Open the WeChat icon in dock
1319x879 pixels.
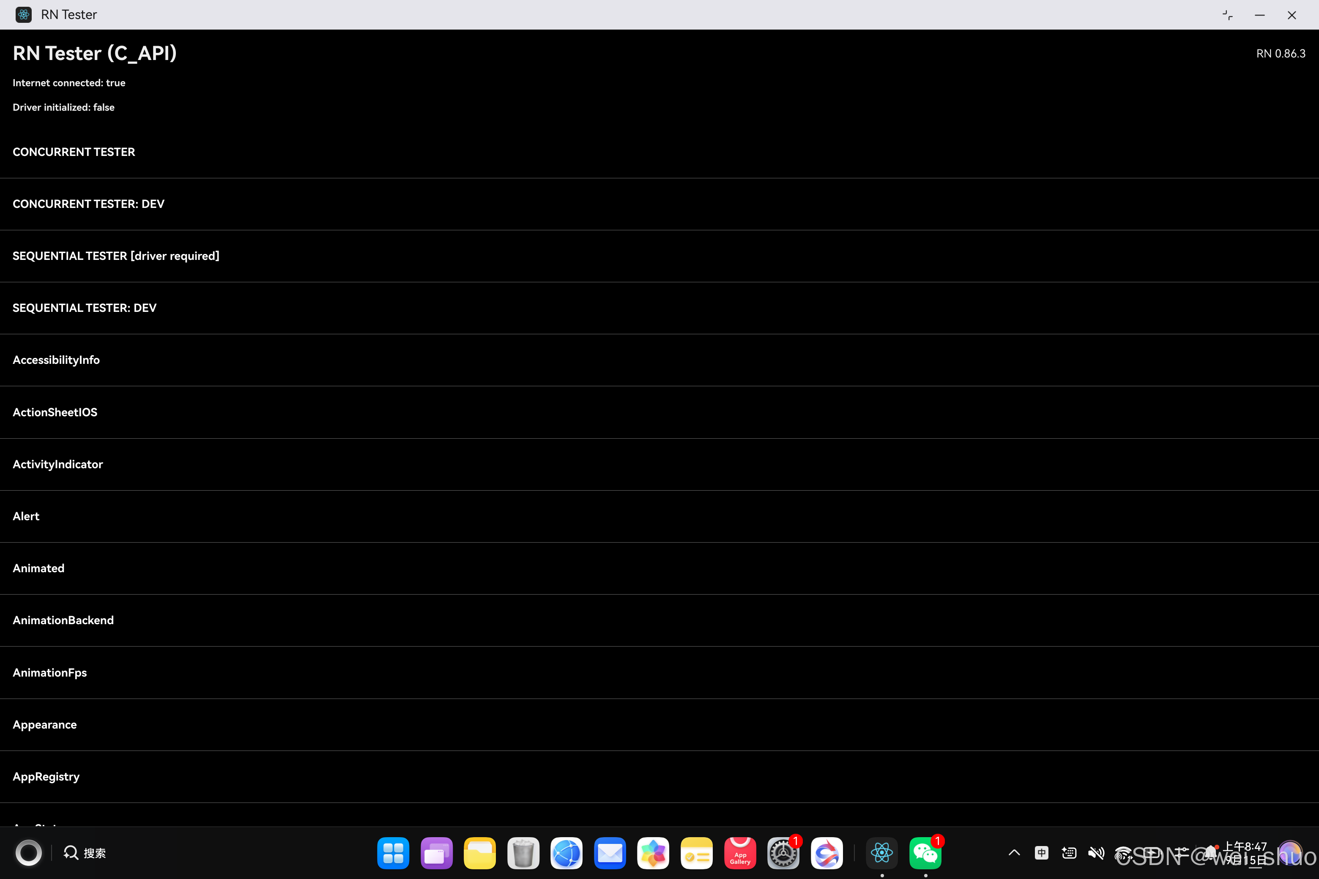tap(925, 853)
